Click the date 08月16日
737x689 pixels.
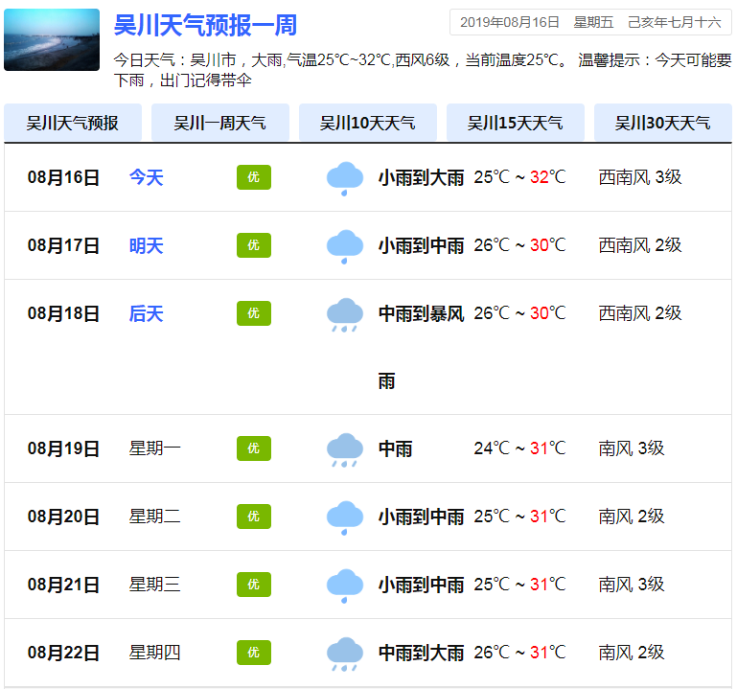63,177
